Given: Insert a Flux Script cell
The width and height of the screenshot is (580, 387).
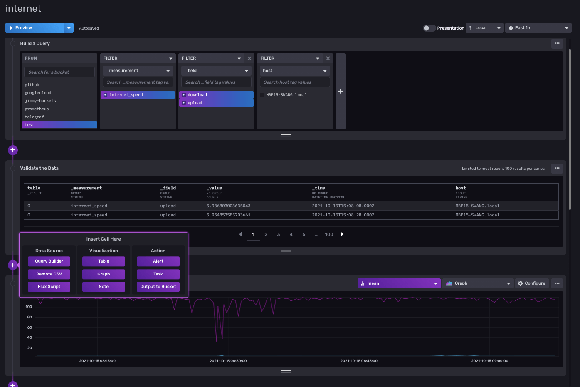Looking at the screenshot, I should click(x=49, y=287).
